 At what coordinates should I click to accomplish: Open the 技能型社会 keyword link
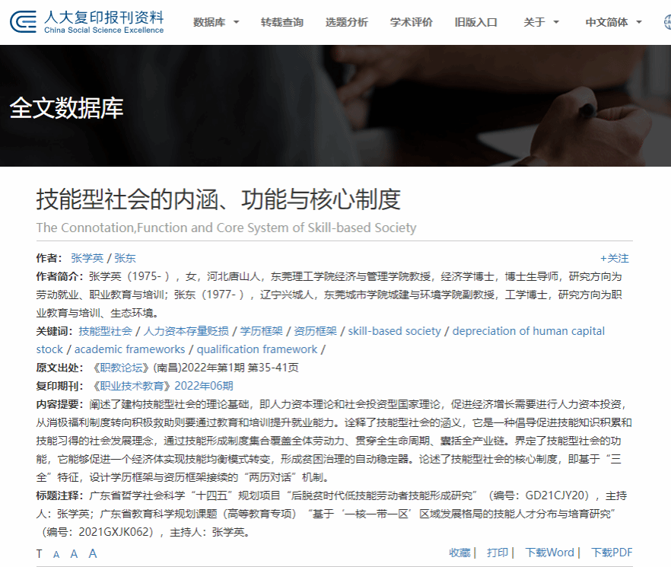(x=105, y=331)
